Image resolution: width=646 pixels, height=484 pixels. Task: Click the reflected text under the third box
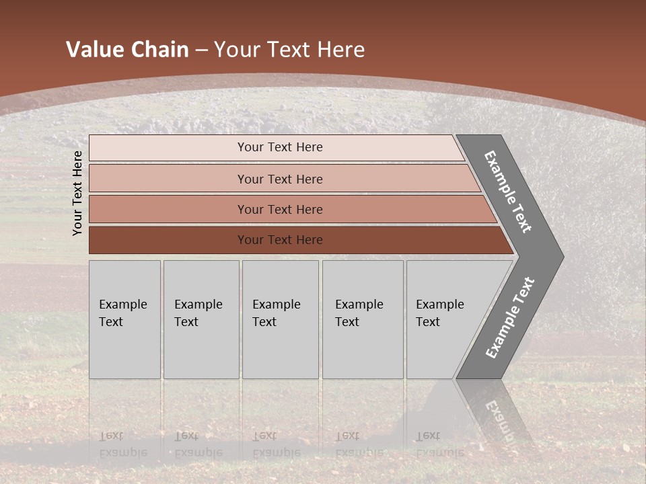tap(276, 444)
